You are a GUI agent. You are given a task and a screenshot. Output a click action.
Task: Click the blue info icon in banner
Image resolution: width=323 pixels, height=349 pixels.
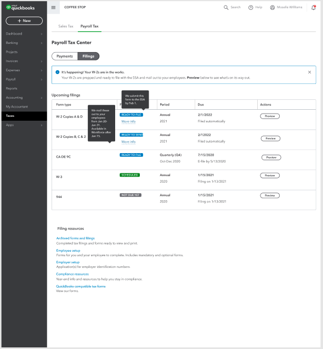(x=58, y=72)
